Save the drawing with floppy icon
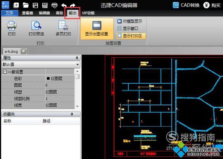The width and height of the screenshot is (223, 159). [35, 6]
